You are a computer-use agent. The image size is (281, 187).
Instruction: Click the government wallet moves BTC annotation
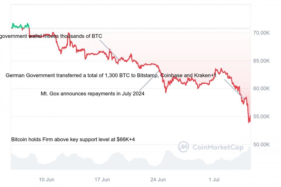point(51,36)
